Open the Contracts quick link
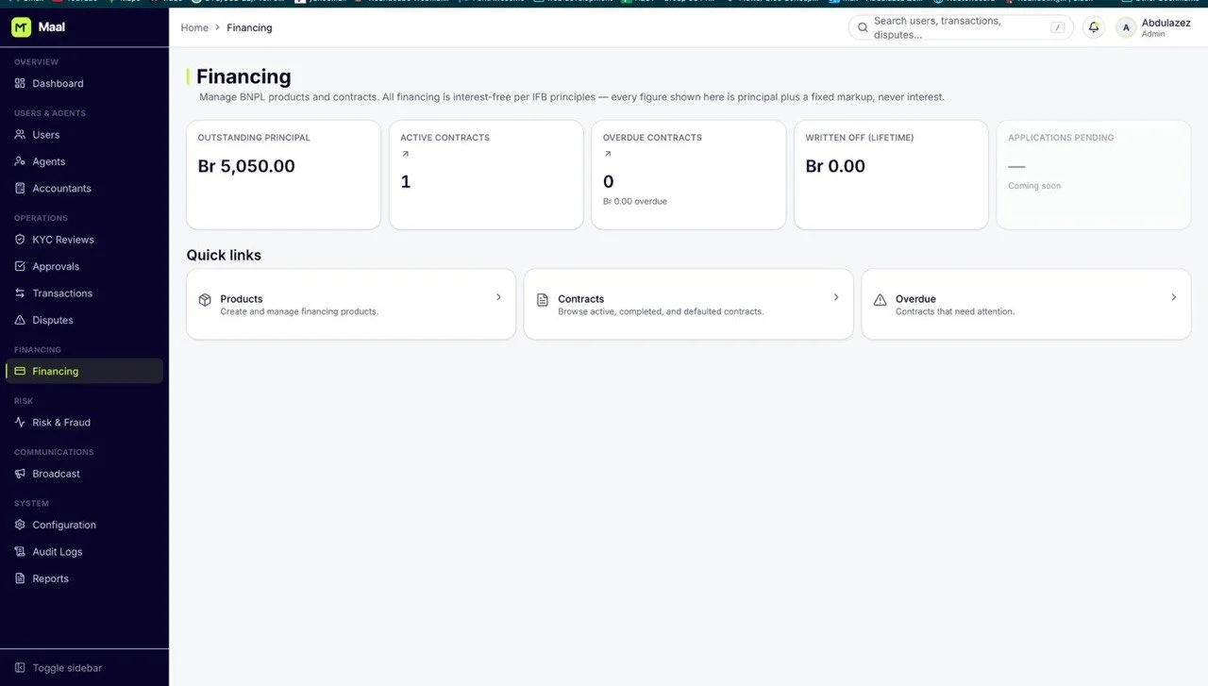Viewport: 1208px width, 686px height. tap(689, 304)
